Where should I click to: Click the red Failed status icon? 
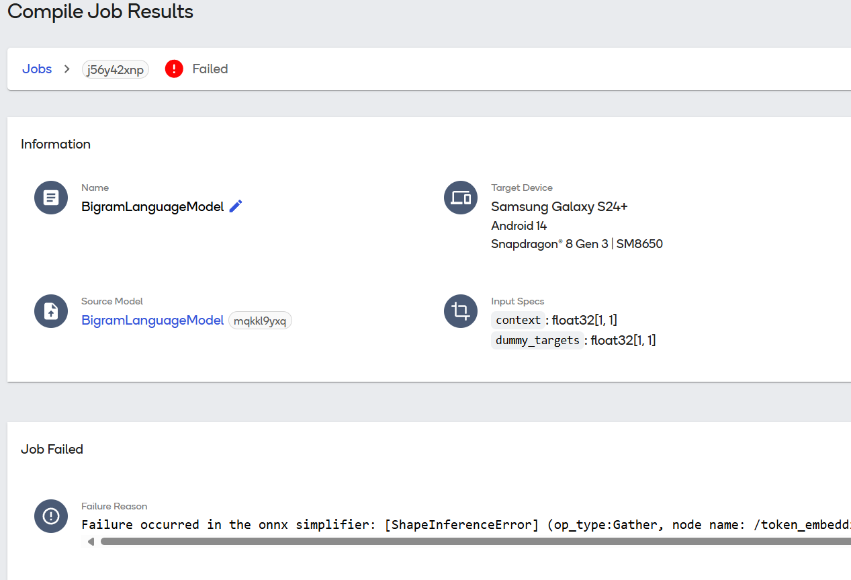click(x=174, y=69)
